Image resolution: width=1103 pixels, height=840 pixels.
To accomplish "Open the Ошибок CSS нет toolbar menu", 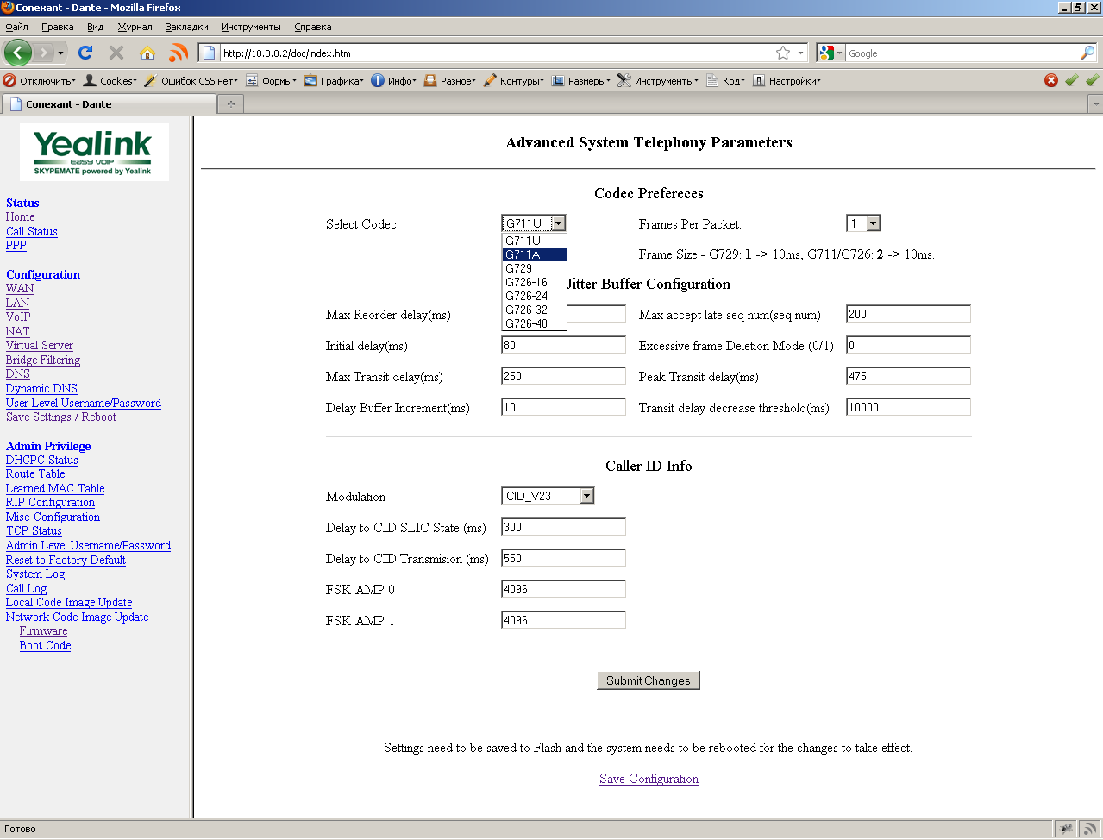I will pyautogui.click(x=190, y=80).
